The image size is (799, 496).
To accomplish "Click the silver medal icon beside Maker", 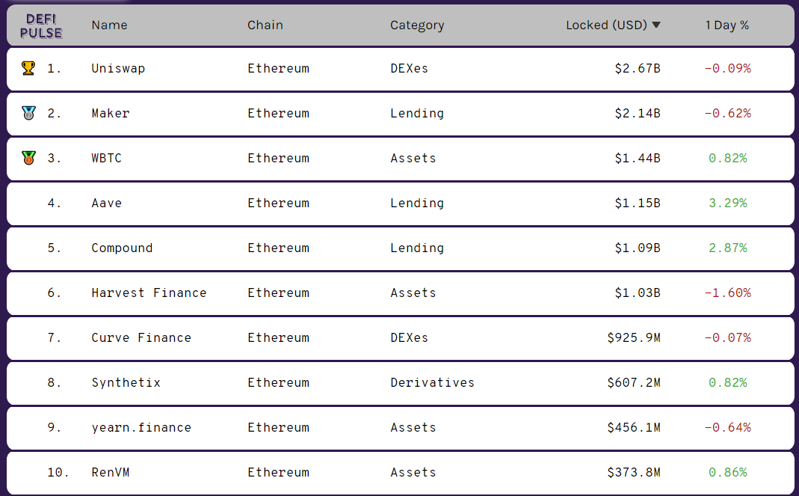I will click(x=28, y=114).
